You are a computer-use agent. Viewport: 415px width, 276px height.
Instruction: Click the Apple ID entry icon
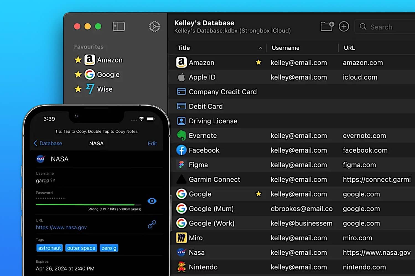(181, 77)
